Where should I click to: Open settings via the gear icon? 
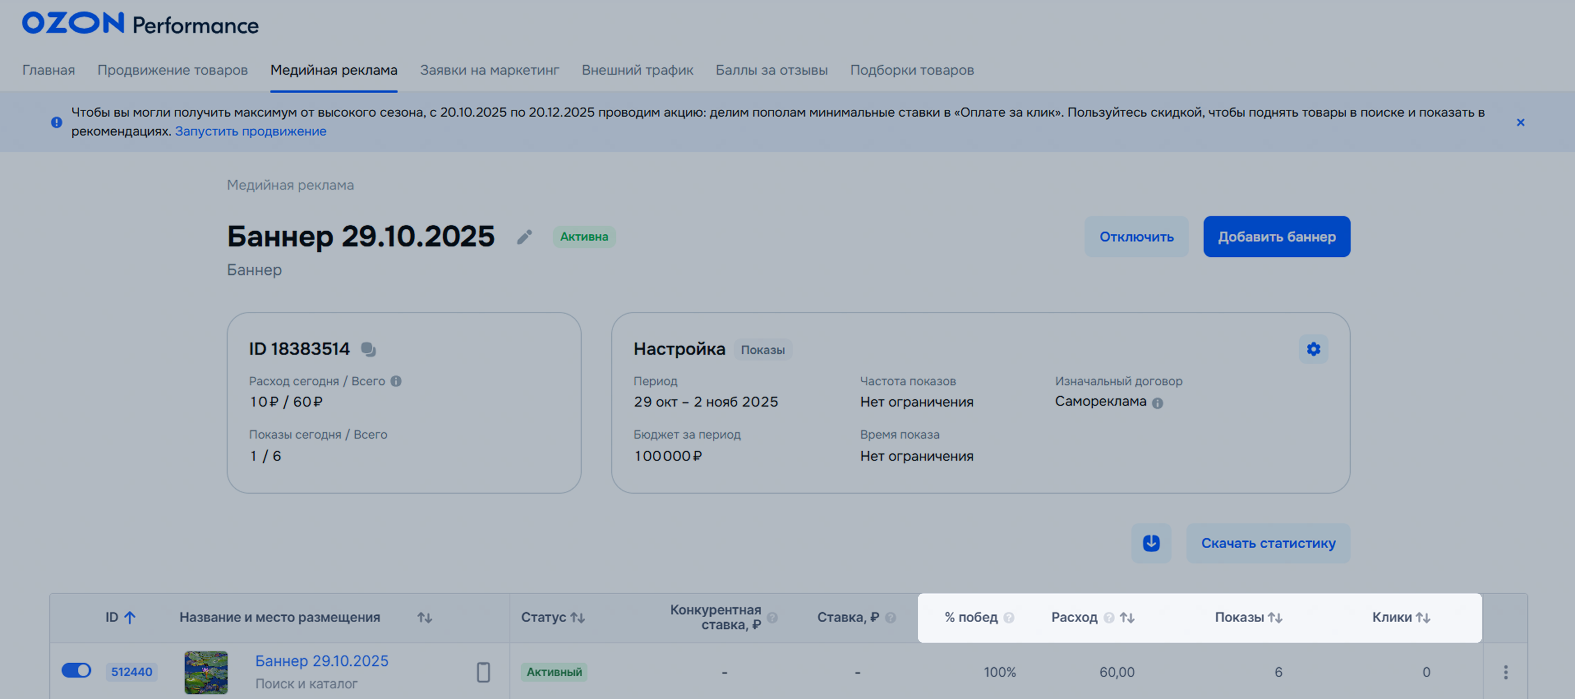[1312, 349]
